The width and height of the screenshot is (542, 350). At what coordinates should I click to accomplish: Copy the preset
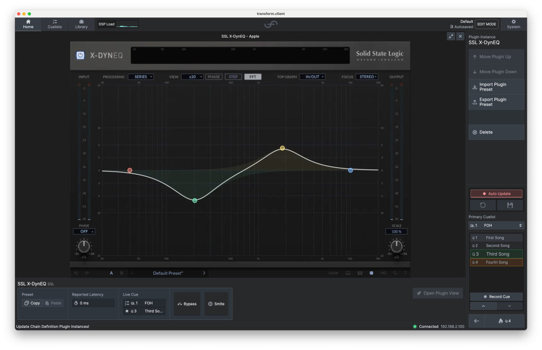pos(32,303)
